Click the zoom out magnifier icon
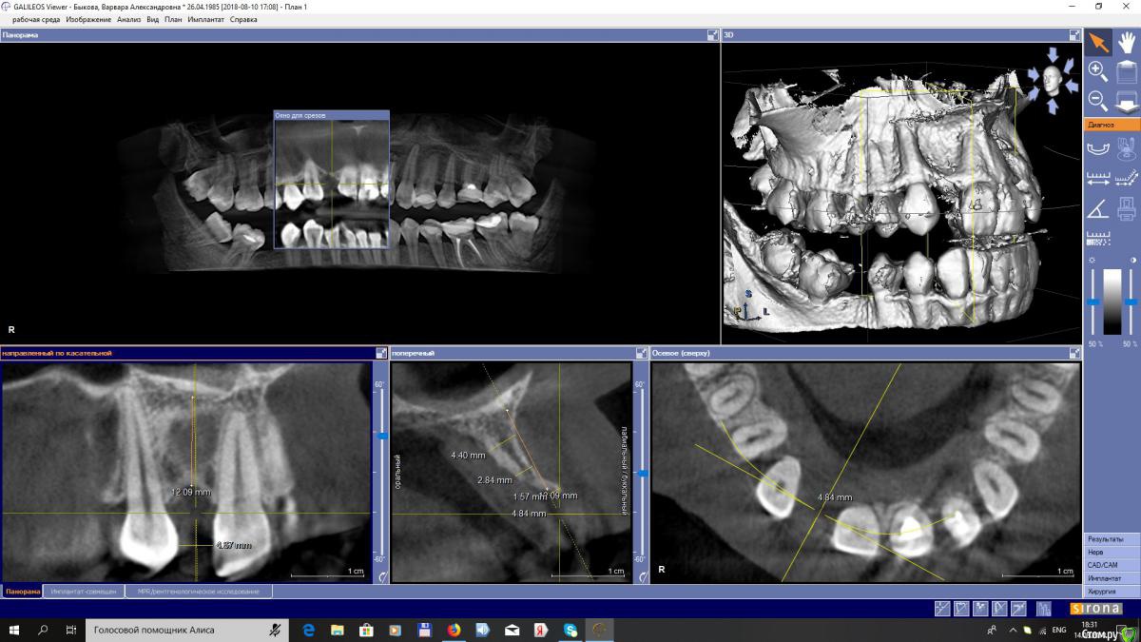1141x642 pixels. point(1097,99)
